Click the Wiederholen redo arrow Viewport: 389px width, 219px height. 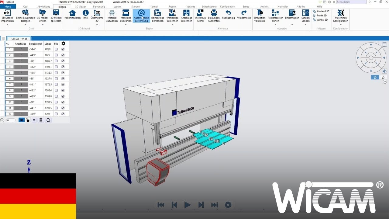coord(244,13)
